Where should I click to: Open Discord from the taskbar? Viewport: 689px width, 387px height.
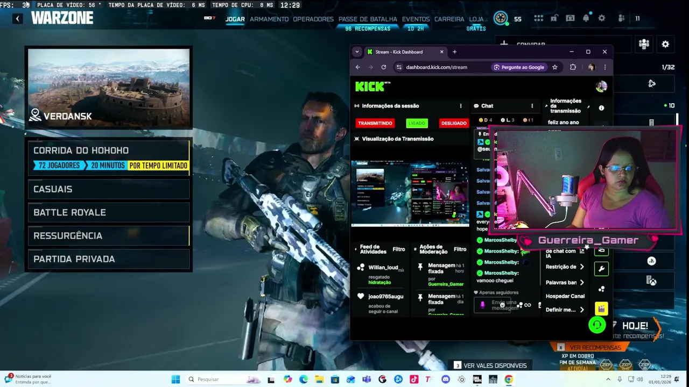click(x=445, y=379)
